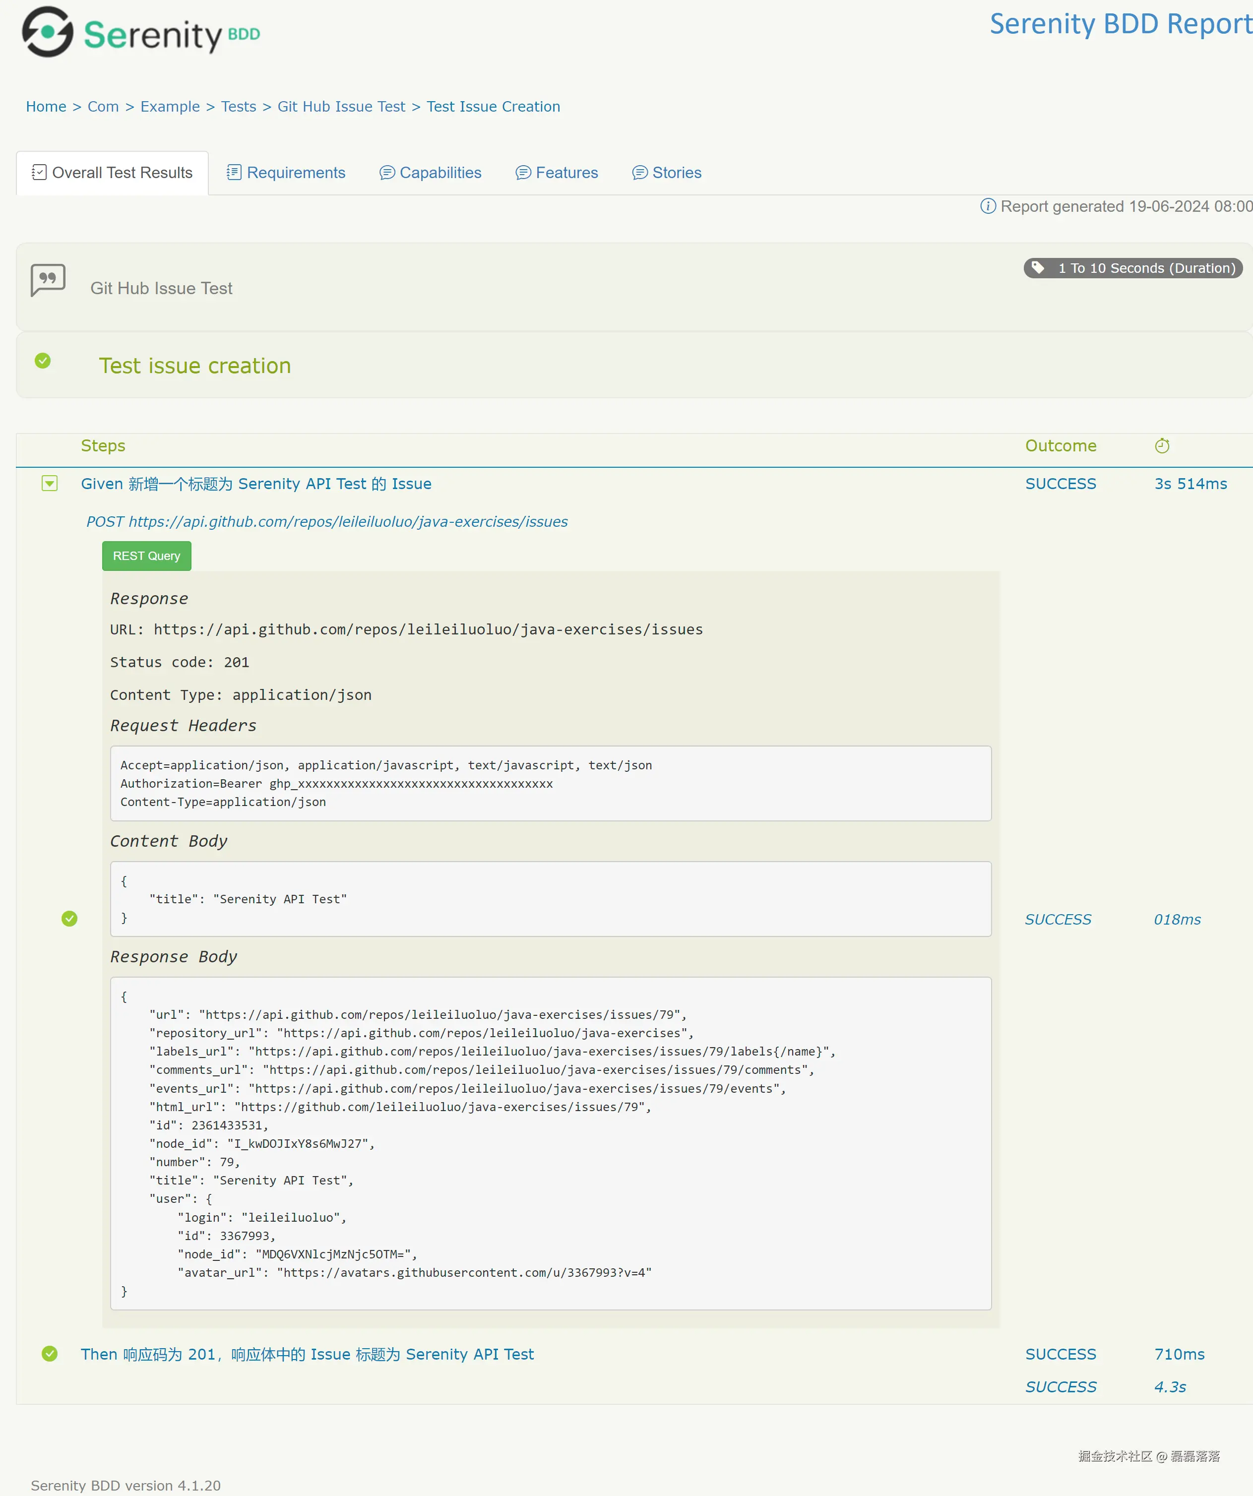Click the POST issues request URL
Image resolution: width=1253 pixels, height=1496 pixels.
point(327,521)
